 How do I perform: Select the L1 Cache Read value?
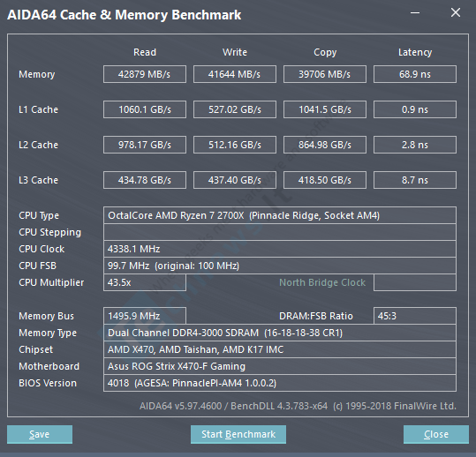[x=145, y=109]
